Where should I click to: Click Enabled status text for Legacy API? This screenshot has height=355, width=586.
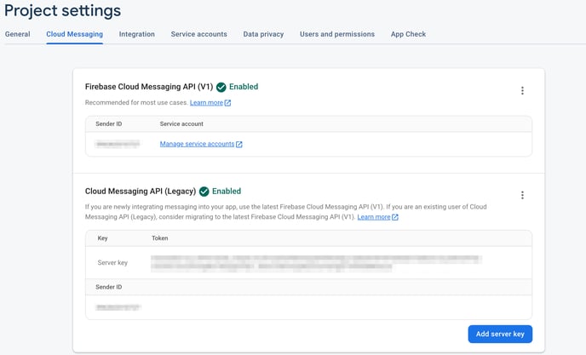(x=227, y=192)
